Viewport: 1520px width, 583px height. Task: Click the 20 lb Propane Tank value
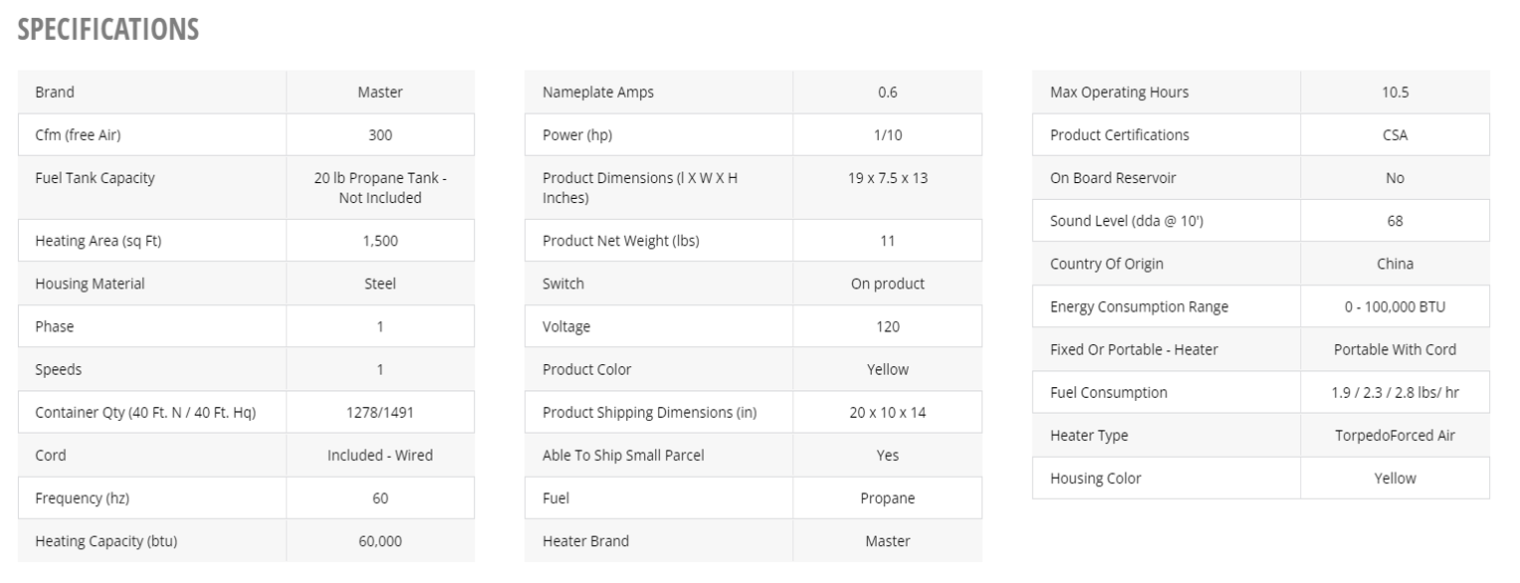pyautogui.click(x=380, y=187)
